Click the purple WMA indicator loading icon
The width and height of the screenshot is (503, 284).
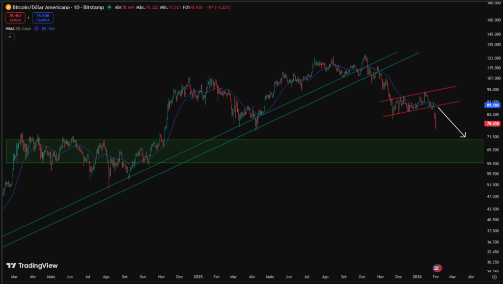(x=36, y=28)
